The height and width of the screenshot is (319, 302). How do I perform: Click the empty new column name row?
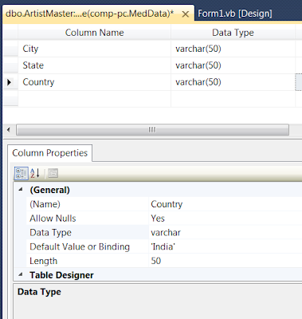[95, 99]
